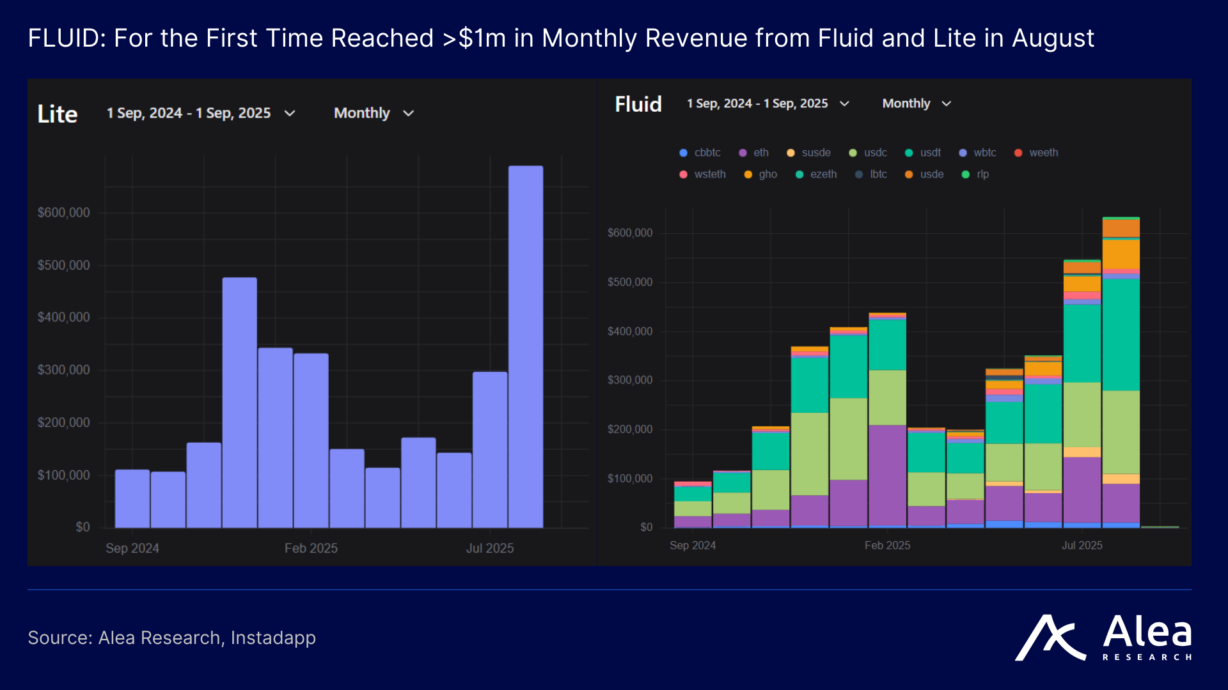Click the ezeth legend entry

coord(816,174)
